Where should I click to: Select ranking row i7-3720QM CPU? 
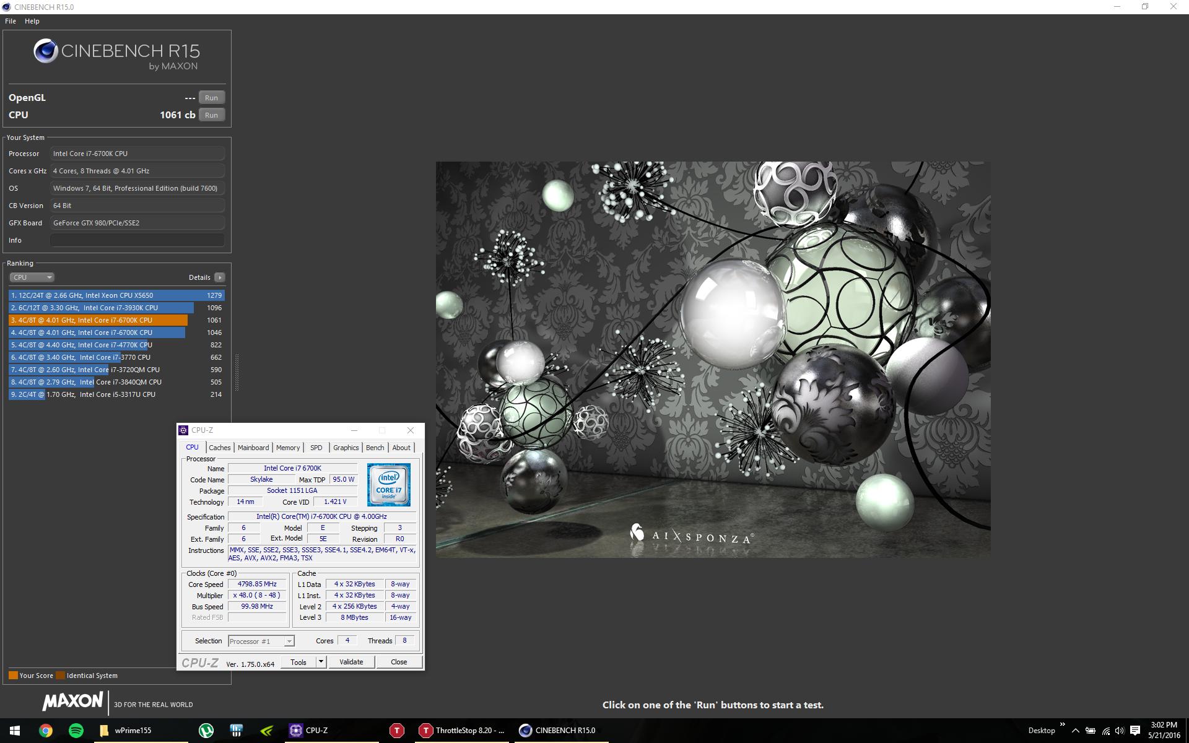pyautogui.click(x=116, y=370)
